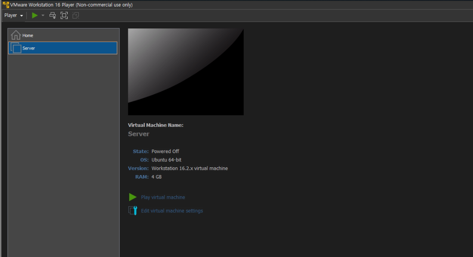Click the 4 GB RAM value
The height and width of the screenshot is (257, 473).
[x=156, y=177]
